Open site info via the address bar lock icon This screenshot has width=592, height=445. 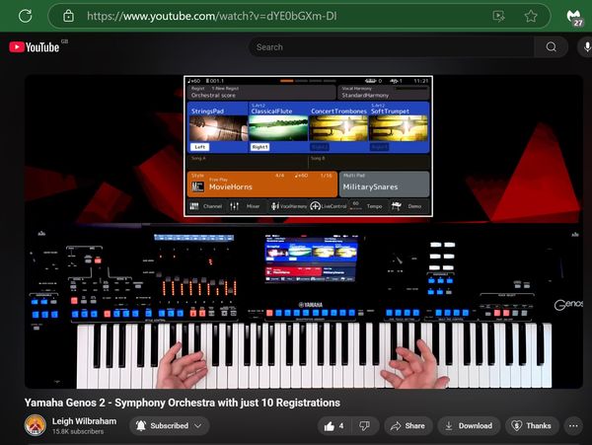coord(68,16)
